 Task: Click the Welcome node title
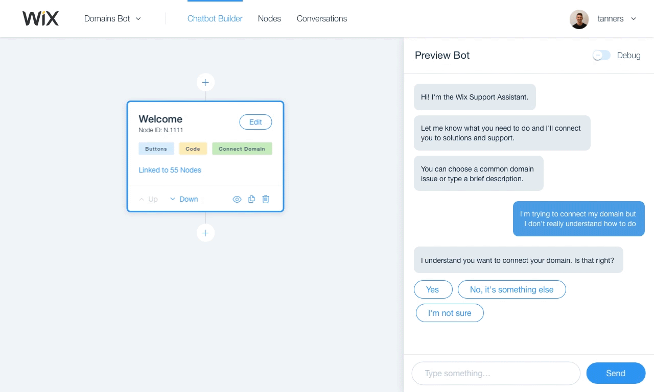[160, 119]
